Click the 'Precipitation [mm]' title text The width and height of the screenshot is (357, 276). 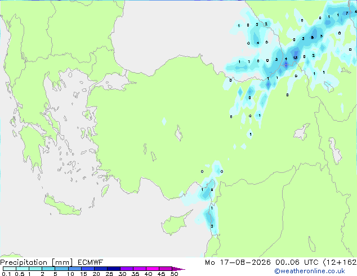(37, 262)
